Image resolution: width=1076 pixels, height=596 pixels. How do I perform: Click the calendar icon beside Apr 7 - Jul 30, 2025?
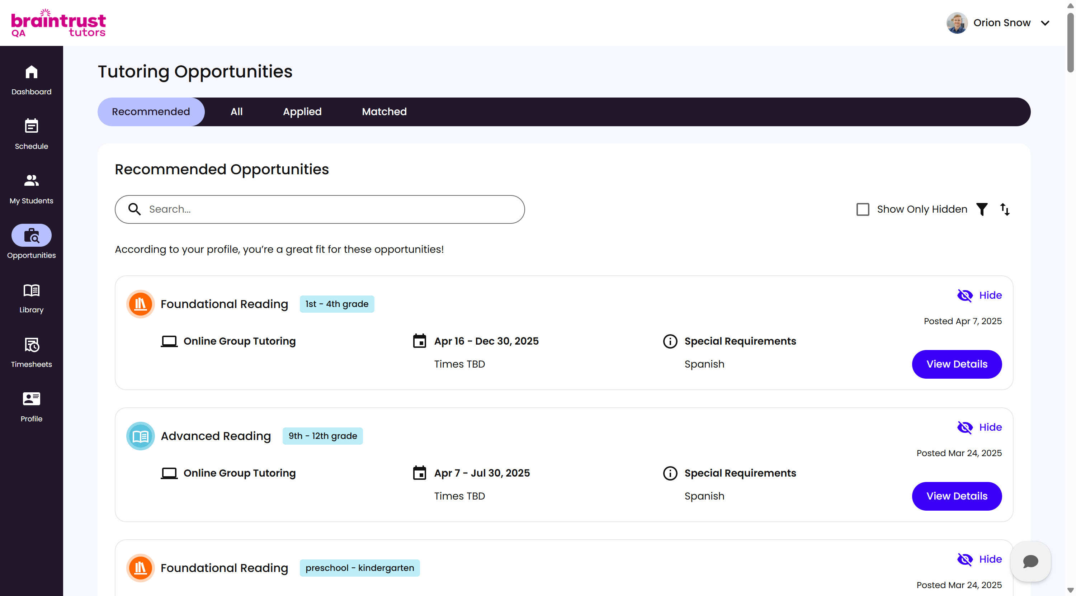[x=419, y=473]
